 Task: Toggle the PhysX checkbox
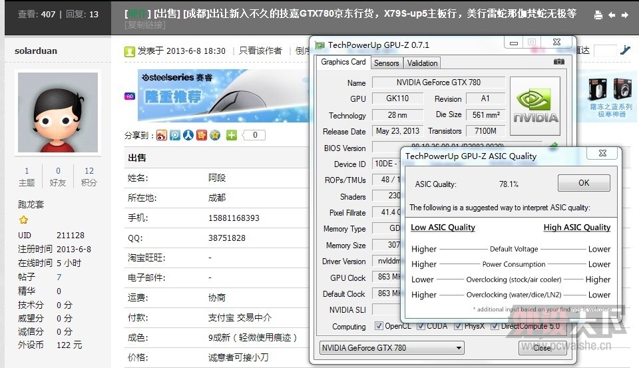459,325
